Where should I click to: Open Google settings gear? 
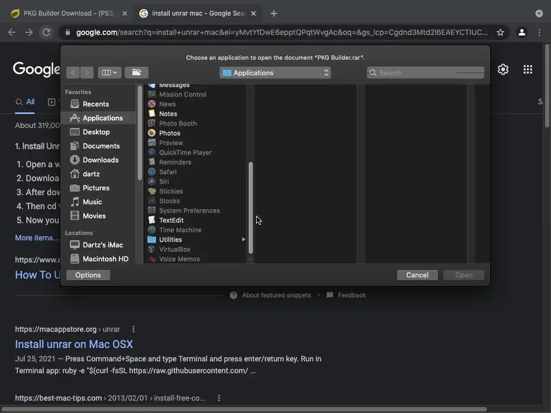coord(503,69)
